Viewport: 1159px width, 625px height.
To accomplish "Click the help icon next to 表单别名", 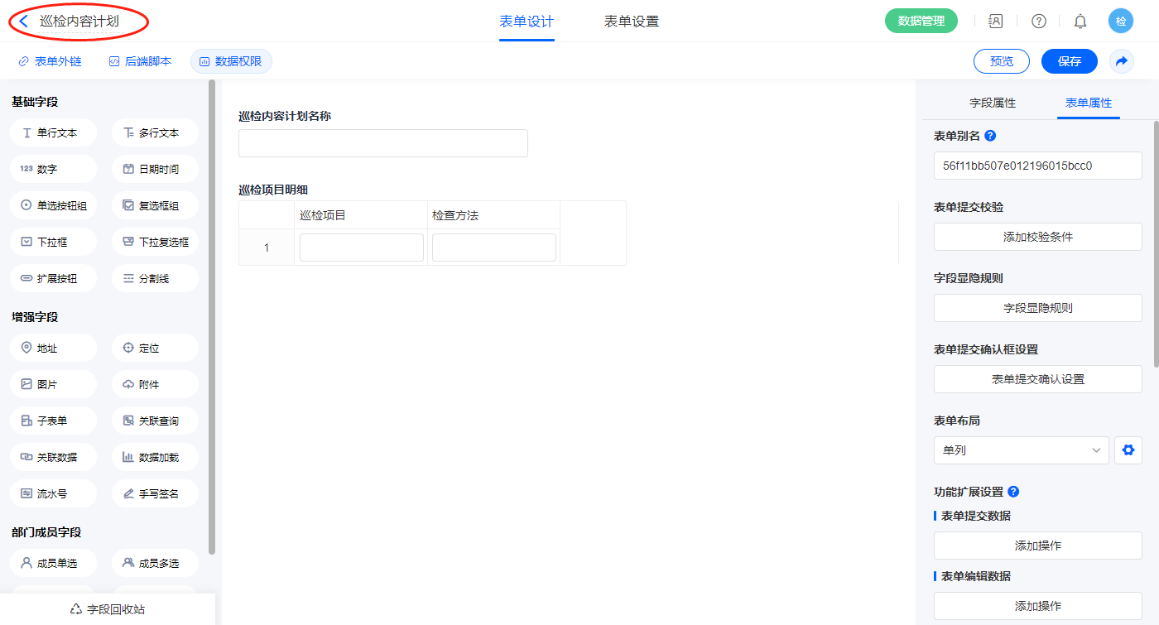I will point(990,136).
